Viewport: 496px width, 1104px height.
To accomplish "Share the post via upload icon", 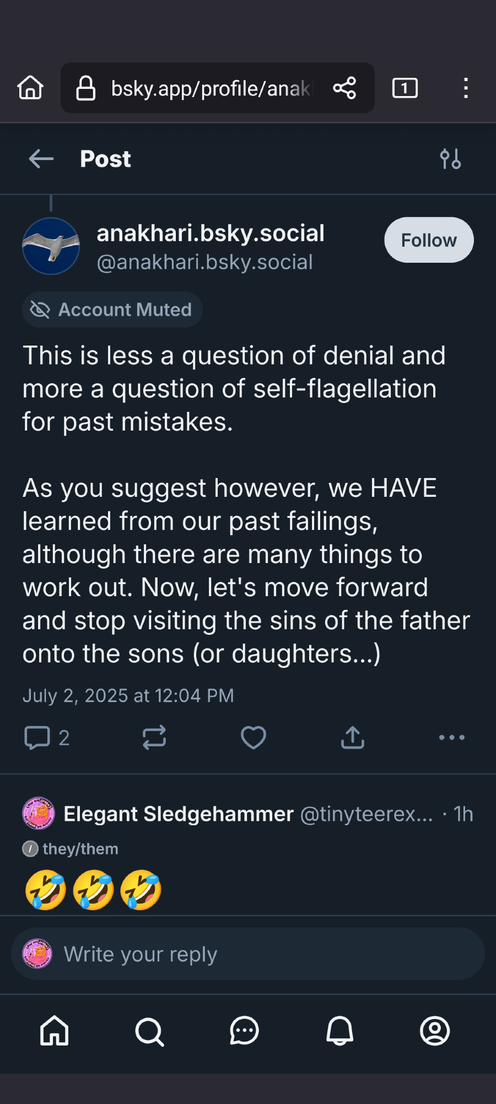I will [x=353, y=737].
